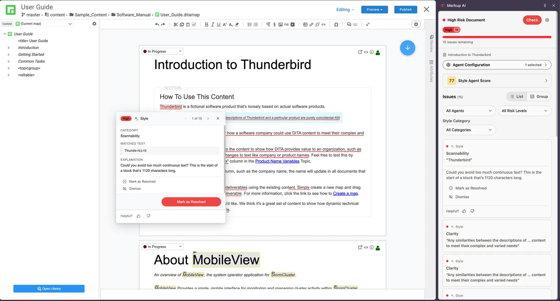Screen dimensions: 560x301
Task: Select Common Tasks in the map tree
Action: point(31,62)
